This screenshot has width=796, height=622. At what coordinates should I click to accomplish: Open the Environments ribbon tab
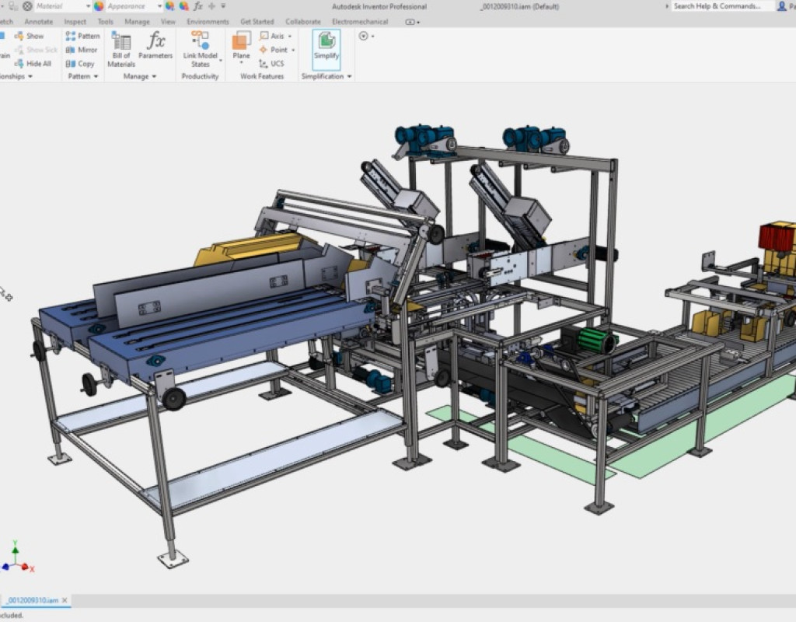click(x=208, y=22)
